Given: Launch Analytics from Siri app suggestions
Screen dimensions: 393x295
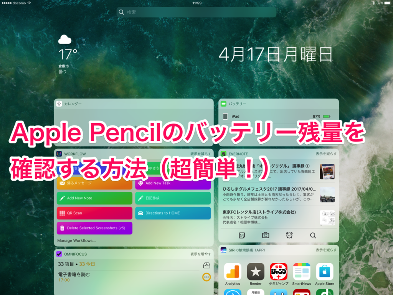Looking at the screenshot, I should tap(233, 273).
